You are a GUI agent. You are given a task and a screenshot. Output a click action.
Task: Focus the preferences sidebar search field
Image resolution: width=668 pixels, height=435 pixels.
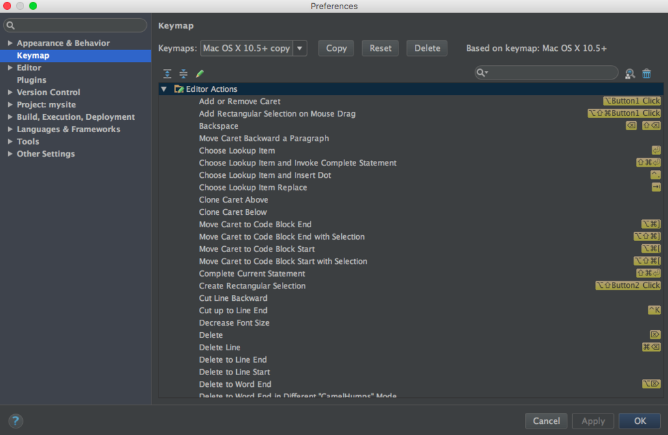[76, 25]
